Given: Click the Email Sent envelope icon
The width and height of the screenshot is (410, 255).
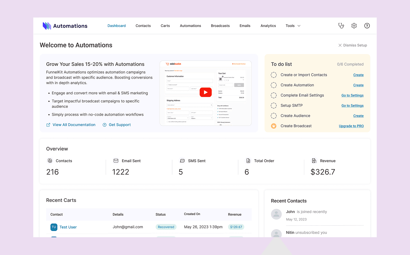Looking at the screenshot, I should click(116, 161).
